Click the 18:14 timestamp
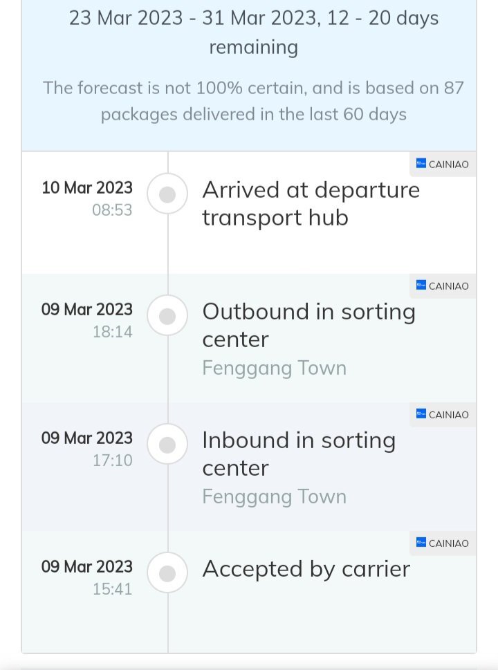Viewport: 498px width, 670px height. 113,332
